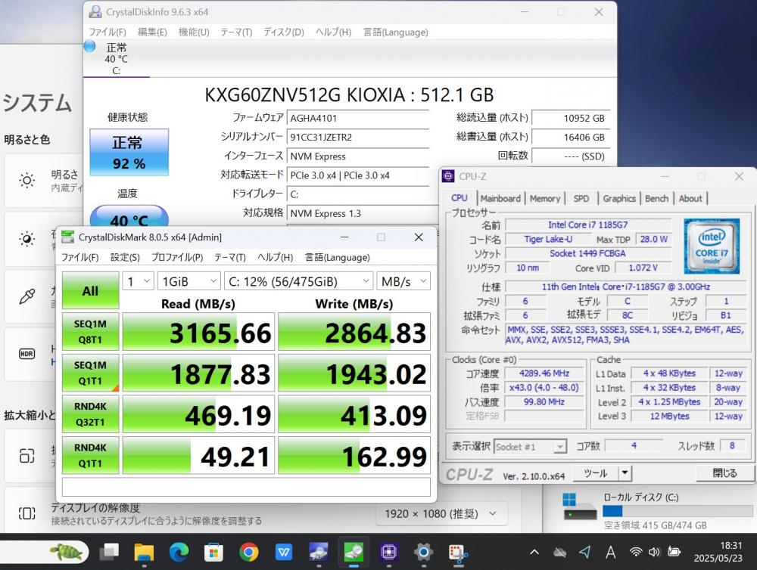The height and width of the screenshot is (570, 757).
Task: Click the 閉じる button in CPU-Z
Action: [724, 473]
